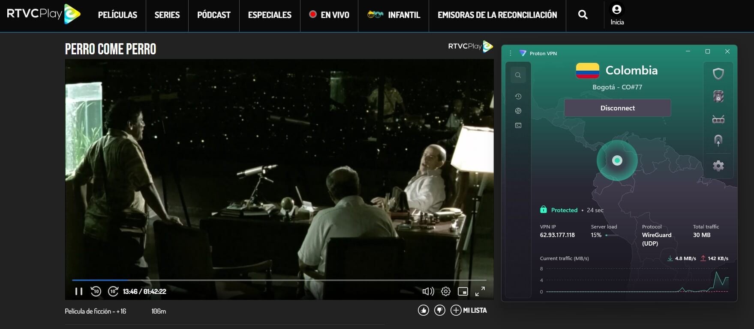Click the 13:46 / 01:42:22 time display

(x=144, y=291)
